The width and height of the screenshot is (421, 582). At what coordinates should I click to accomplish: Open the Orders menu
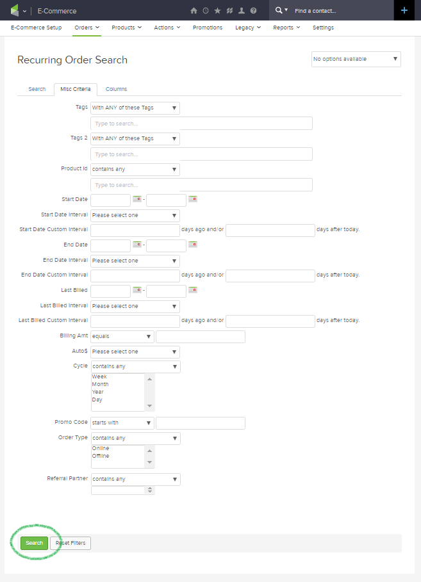tap(87, 28)
